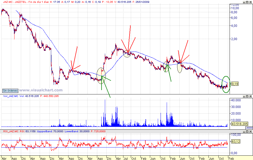
Task: Close the RSI_JAZ.MC indicator panel
Action: point(250,131)
